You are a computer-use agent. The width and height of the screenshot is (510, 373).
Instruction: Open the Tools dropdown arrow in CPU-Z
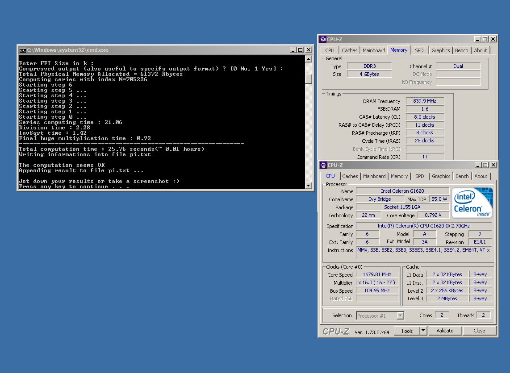(423, 331)
